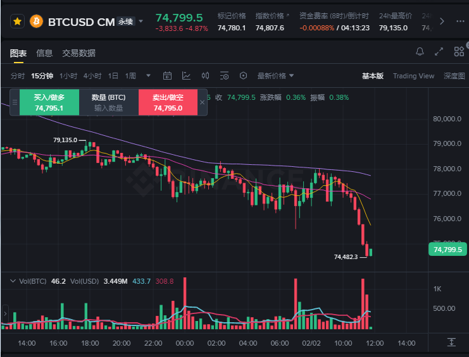Open the 最新价格 price type dropdown
The image size is (469, 357).
[x=275, y=76]
